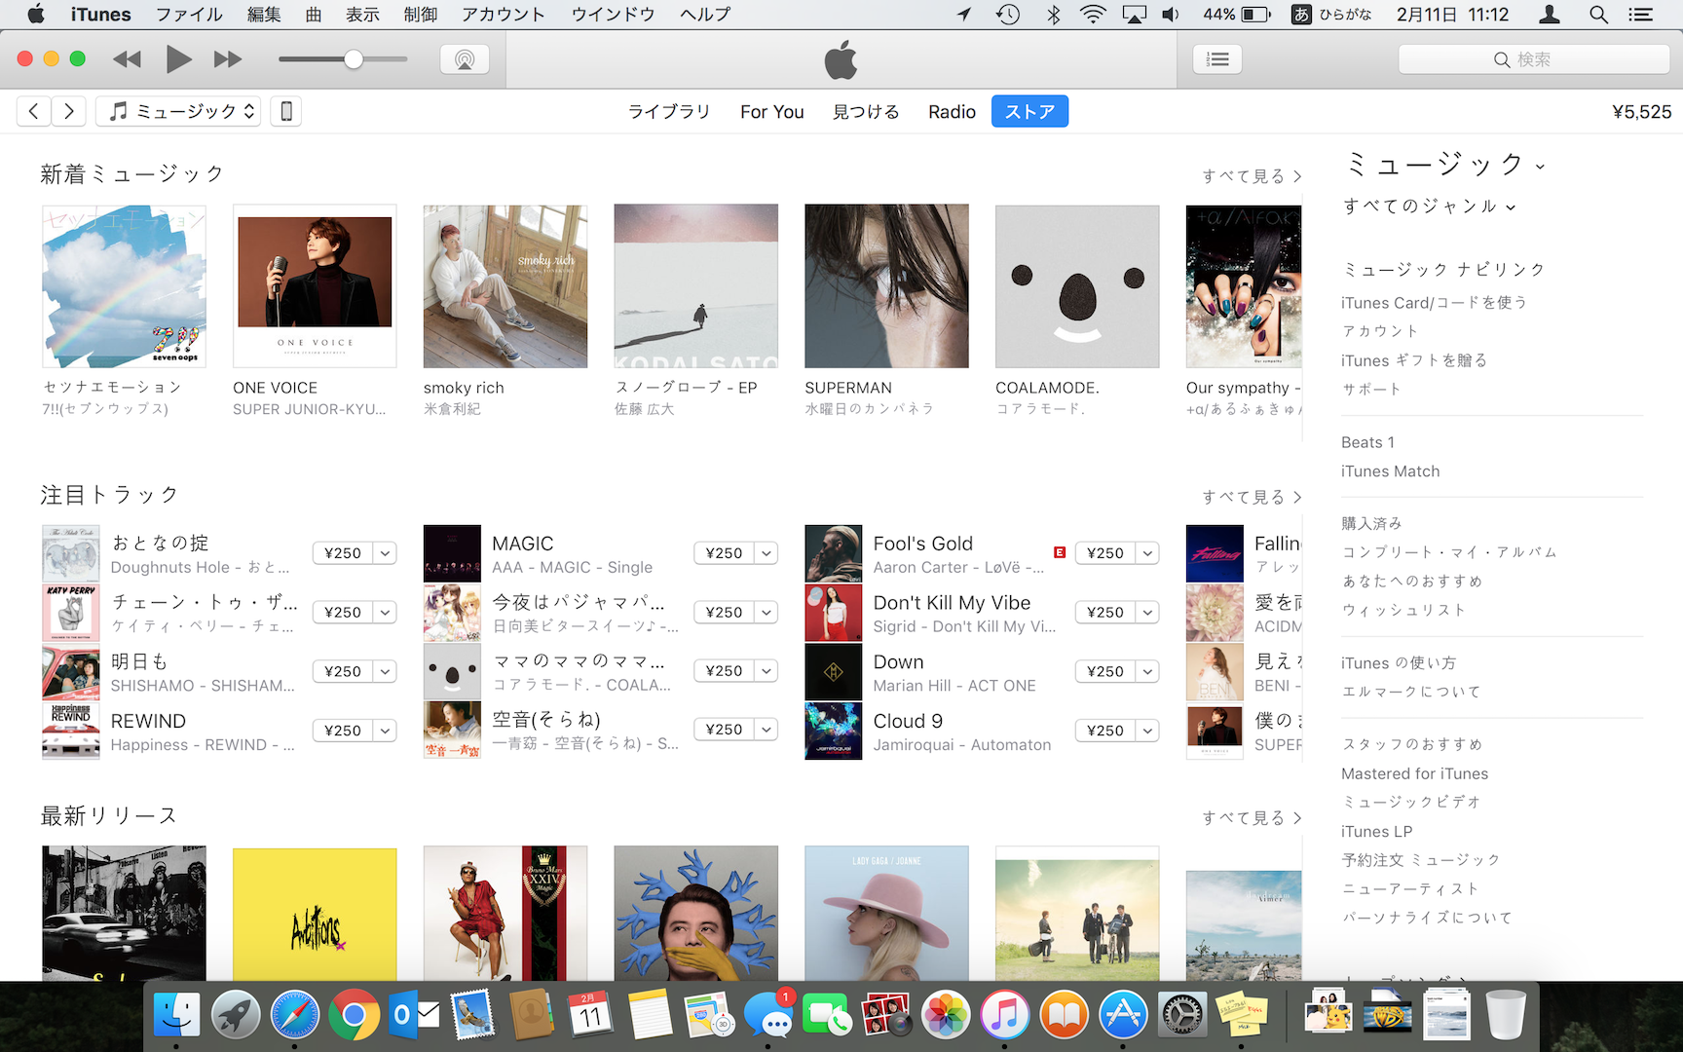Open App Store from the dock
The height and width of the screenshot is (1052, 1683).
[x=1123, y=1015]
